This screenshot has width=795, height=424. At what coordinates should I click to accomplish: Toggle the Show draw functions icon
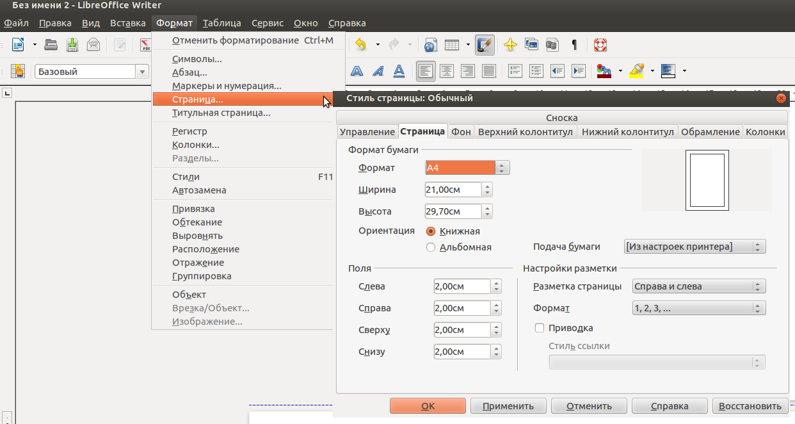point(485,45)
